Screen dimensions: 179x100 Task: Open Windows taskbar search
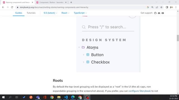point(10,97)
